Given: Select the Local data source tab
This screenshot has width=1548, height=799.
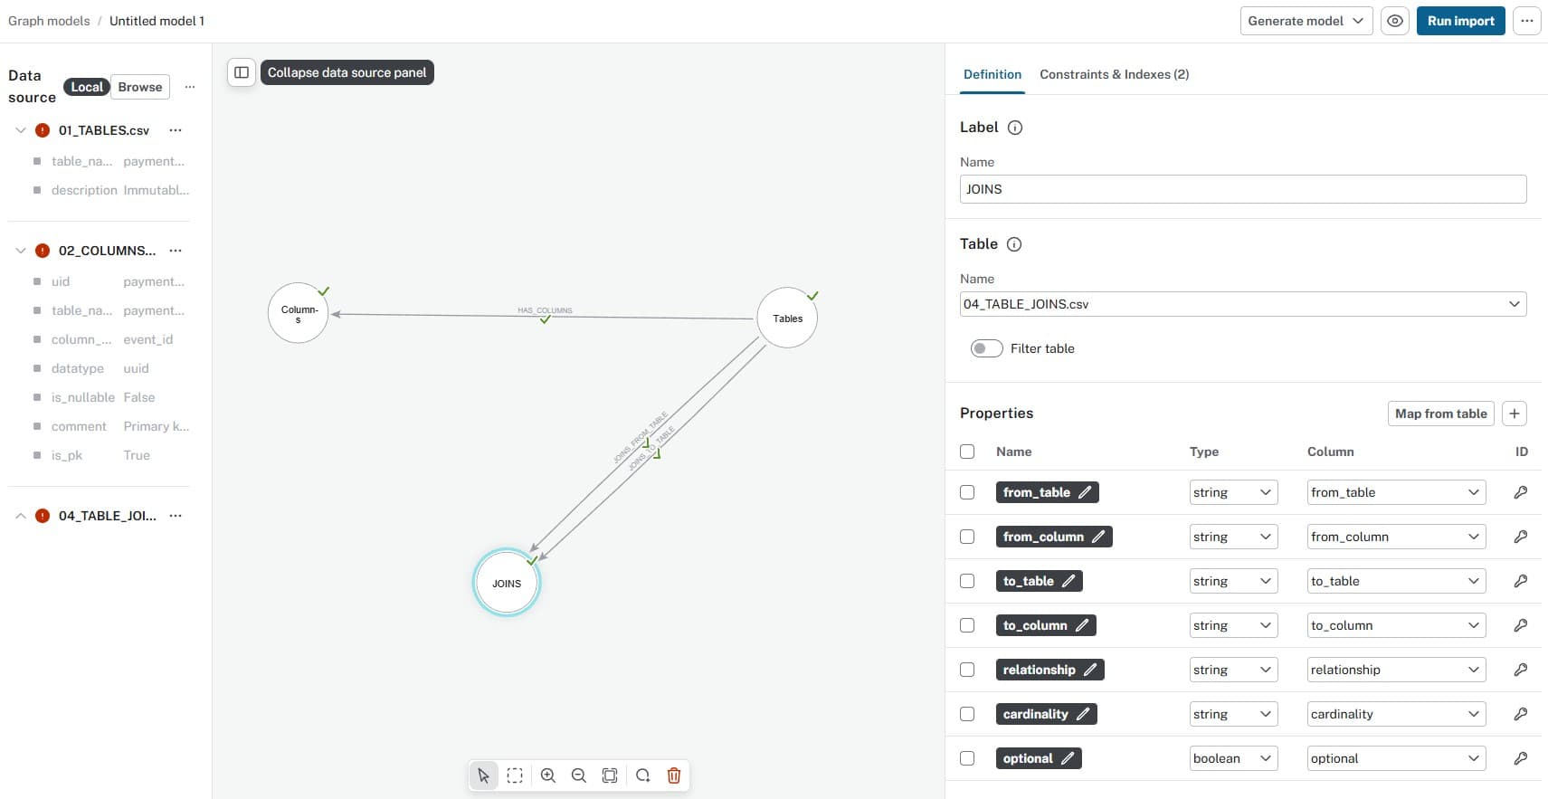Looking at the screenshot, I should tap(87, 87).
